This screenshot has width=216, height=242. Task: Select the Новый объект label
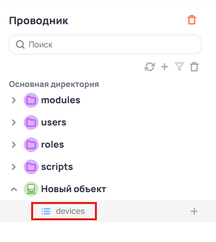click(74, 189)
